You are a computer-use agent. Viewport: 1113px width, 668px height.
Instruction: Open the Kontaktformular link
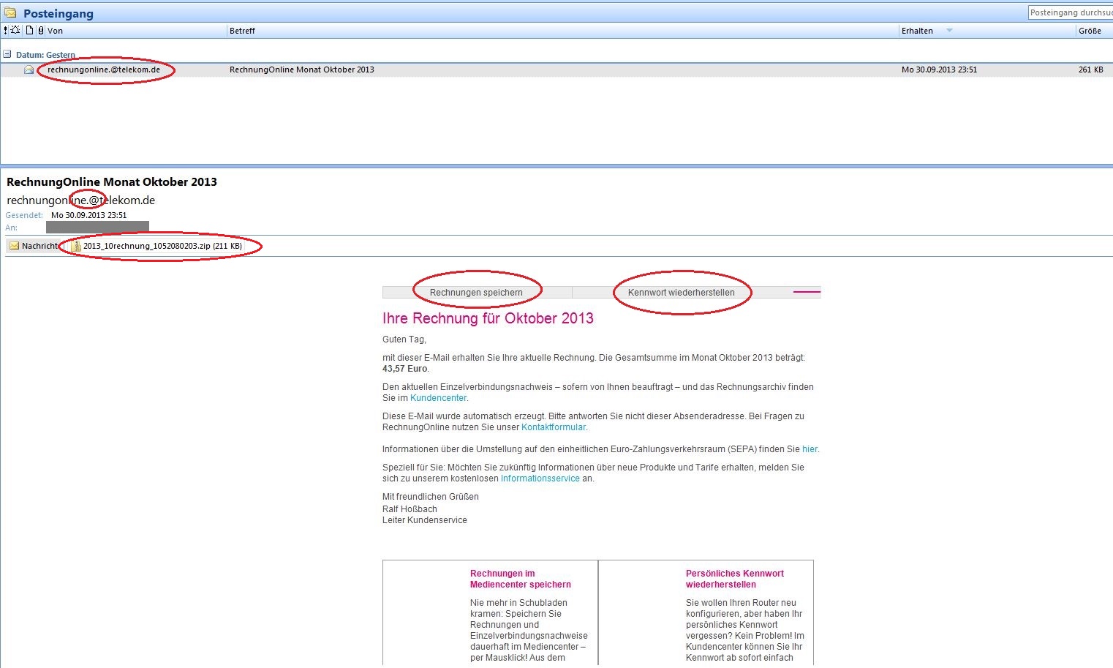554,427
